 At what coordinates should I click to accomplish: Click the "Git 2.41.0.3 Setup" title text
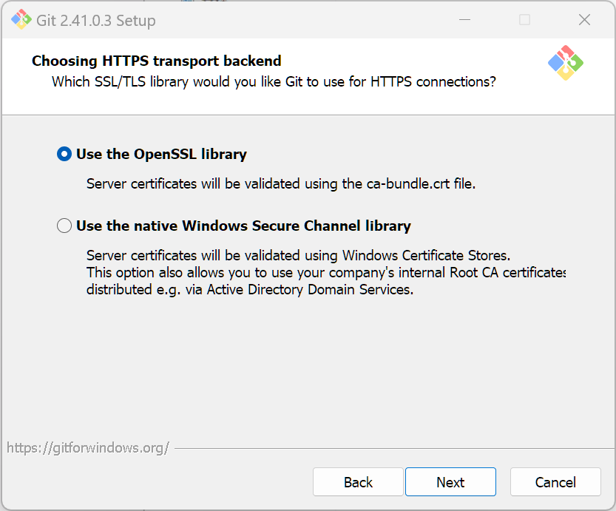(x=96, y=21)
